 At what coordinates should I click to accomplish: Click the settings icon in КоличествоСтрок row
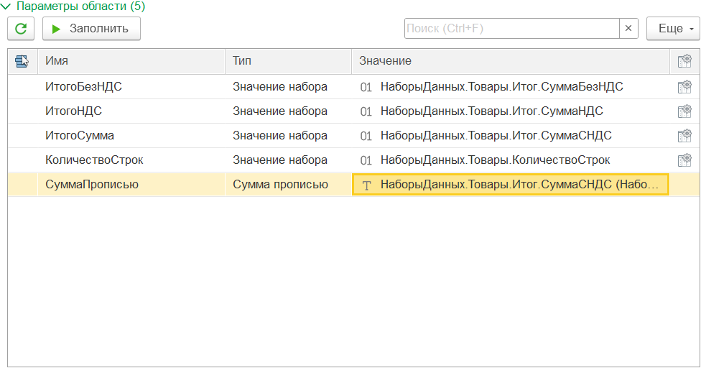(x=684, y=160)
